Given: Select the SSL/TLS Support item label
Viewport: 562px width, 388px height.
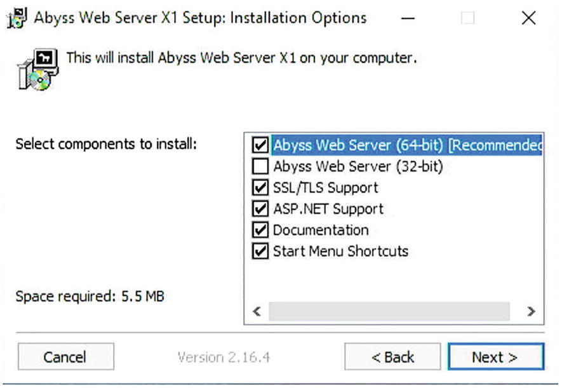Looking at the screenshot, I should click(x=325, y=188).
